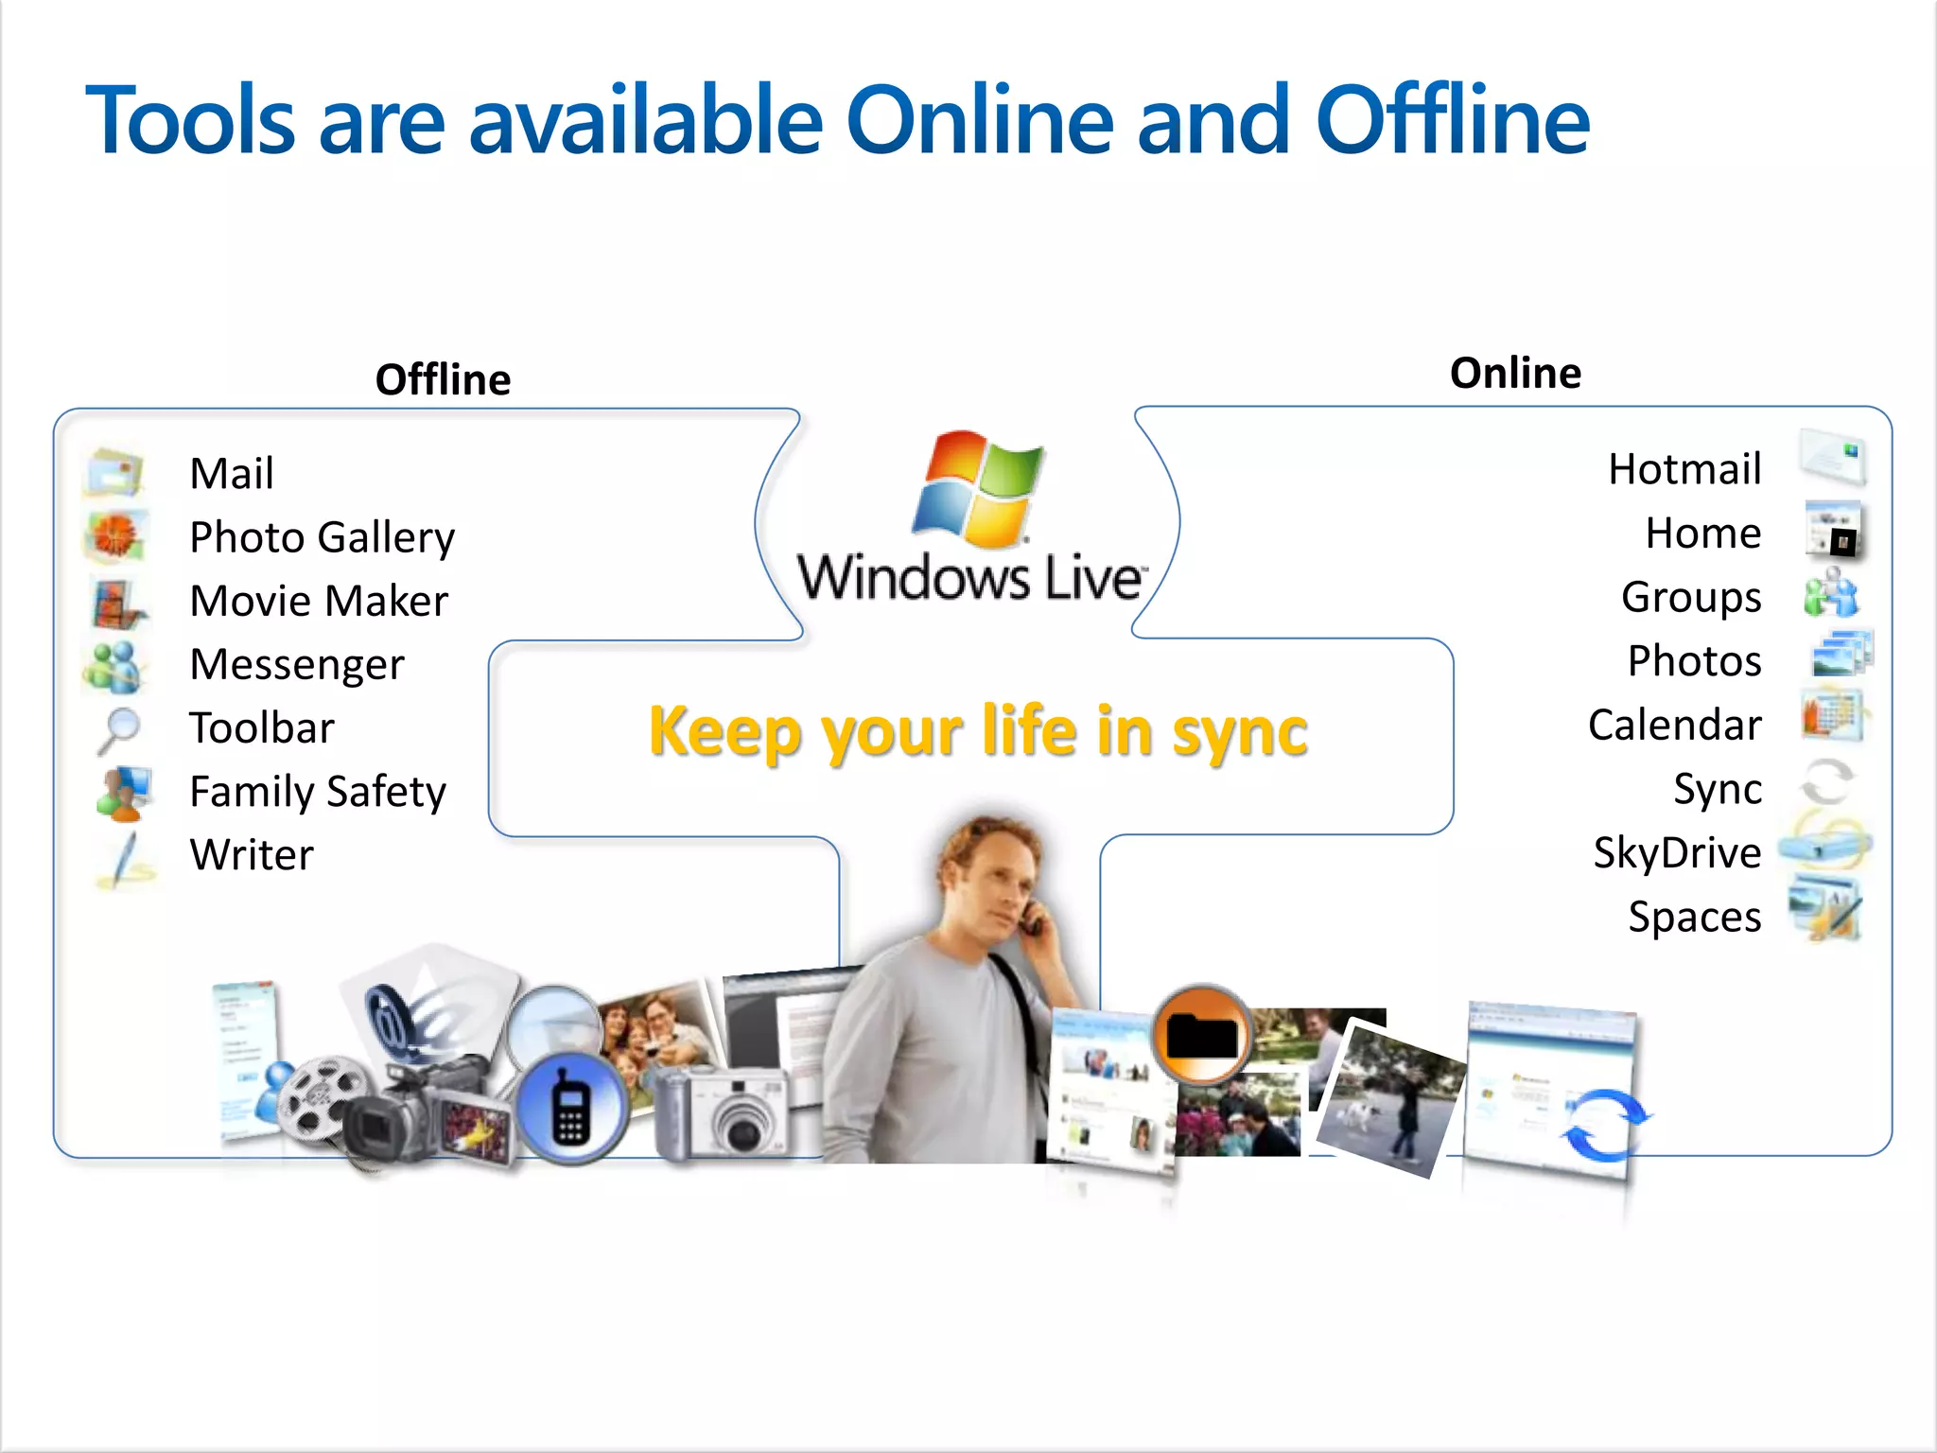Select the 'SkyDrive' text label
The height and width of the screenshot is (1453, 1937).
(x=1678, y=852)
